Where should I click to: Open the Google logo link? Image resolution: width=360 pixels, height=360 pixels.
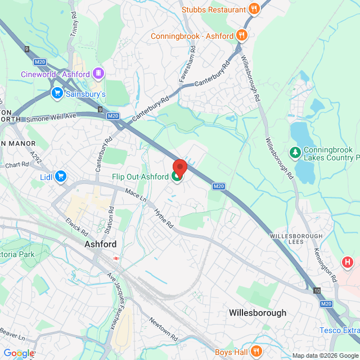(19, 353)
